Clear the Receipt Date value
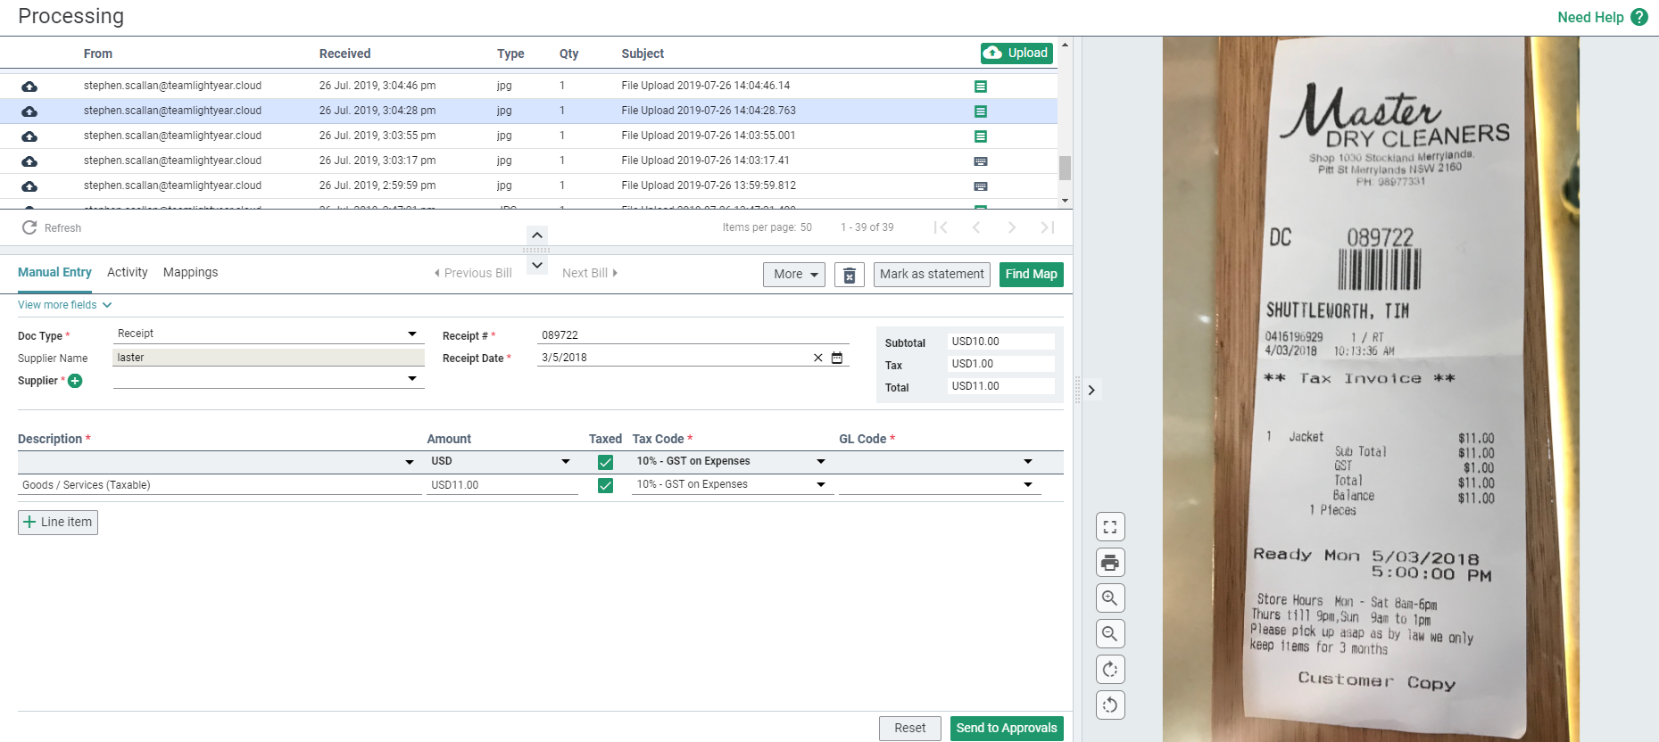 pos(818,358)
